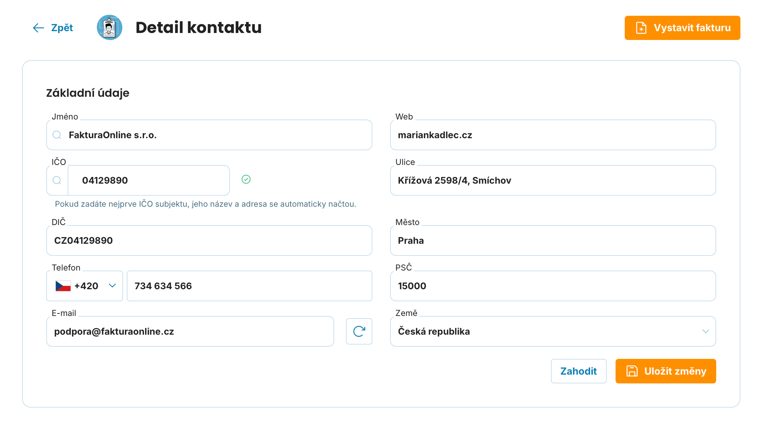
Task: Click the Zahodit button
Action: point(579,371)
